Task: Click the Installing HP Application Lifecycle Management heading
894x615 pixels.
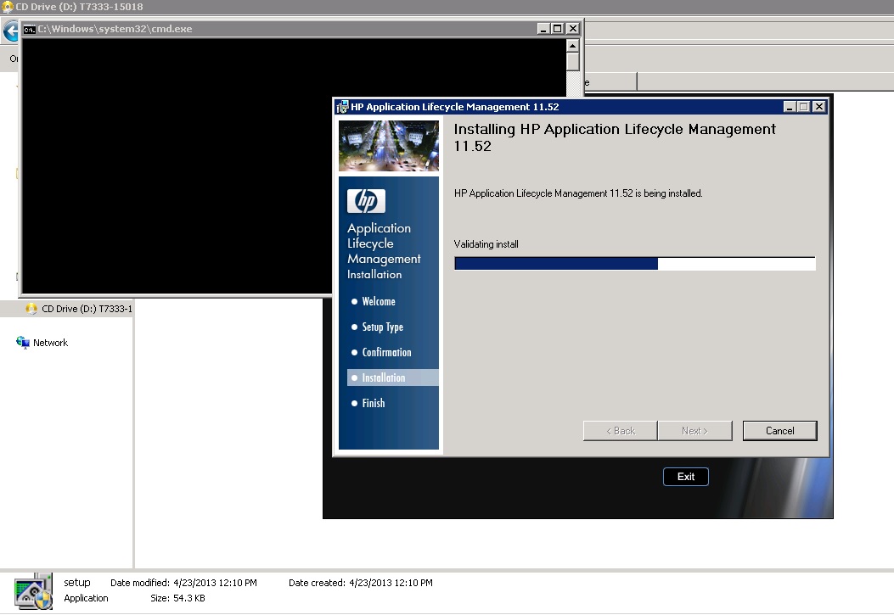Action: pyautogui.click(x=615, y=137)
